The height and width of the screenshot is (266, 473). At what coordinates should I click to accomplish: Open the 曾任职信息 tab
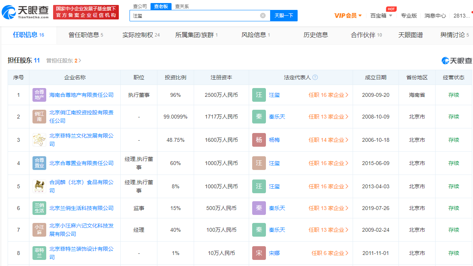[x=86, y=35]
